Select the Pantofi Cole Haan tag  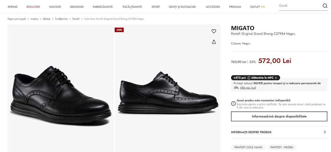(248, 147)
